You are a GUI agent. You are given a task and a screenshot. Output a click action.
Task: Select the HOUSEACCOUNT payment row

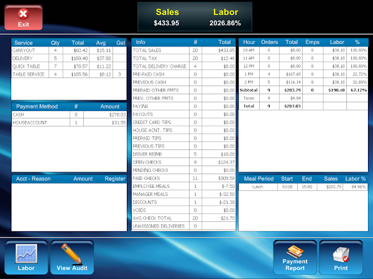click(x=69, y=123)
